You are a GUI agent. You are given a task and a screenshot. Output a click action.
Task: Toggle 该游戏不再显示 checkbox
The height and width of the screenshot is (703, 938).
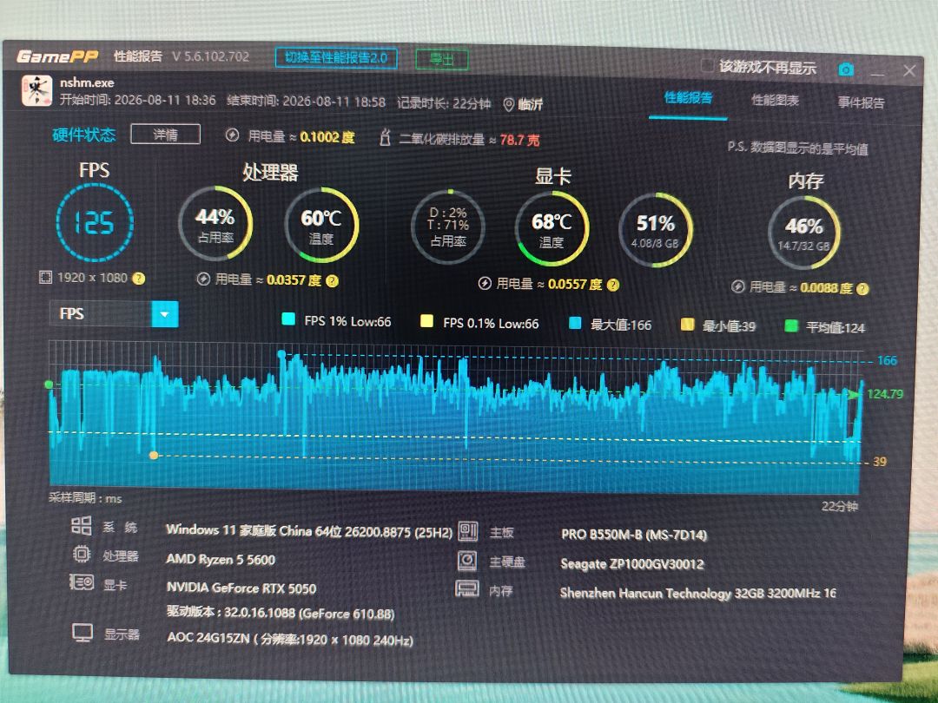click(706, 65)
